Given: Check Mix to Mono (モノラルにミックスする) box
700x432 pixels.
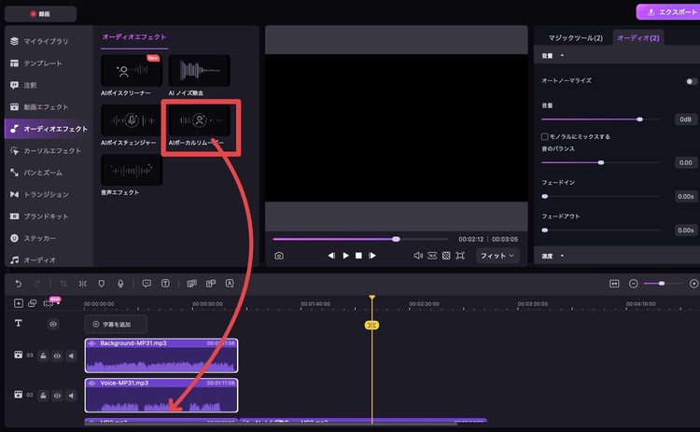Looking at the screenshot, I should coord(545,136).
